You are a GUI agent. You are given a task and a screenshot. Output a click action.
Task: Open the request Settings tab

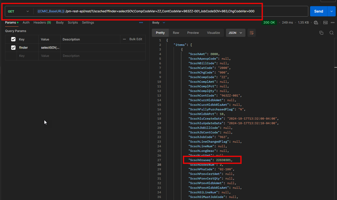[x=88, y=23]
